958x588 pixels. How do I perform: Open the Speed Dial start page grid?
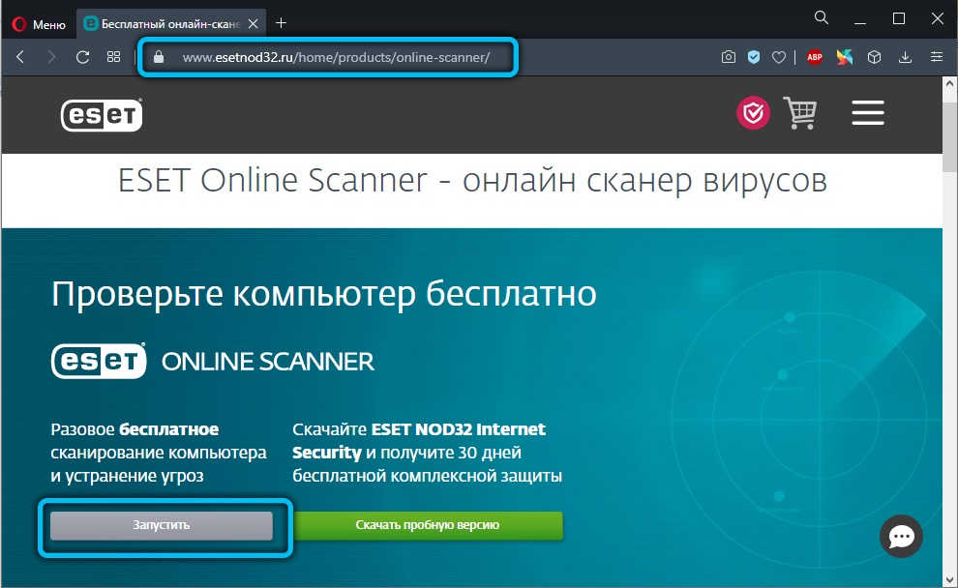point(114,58)
